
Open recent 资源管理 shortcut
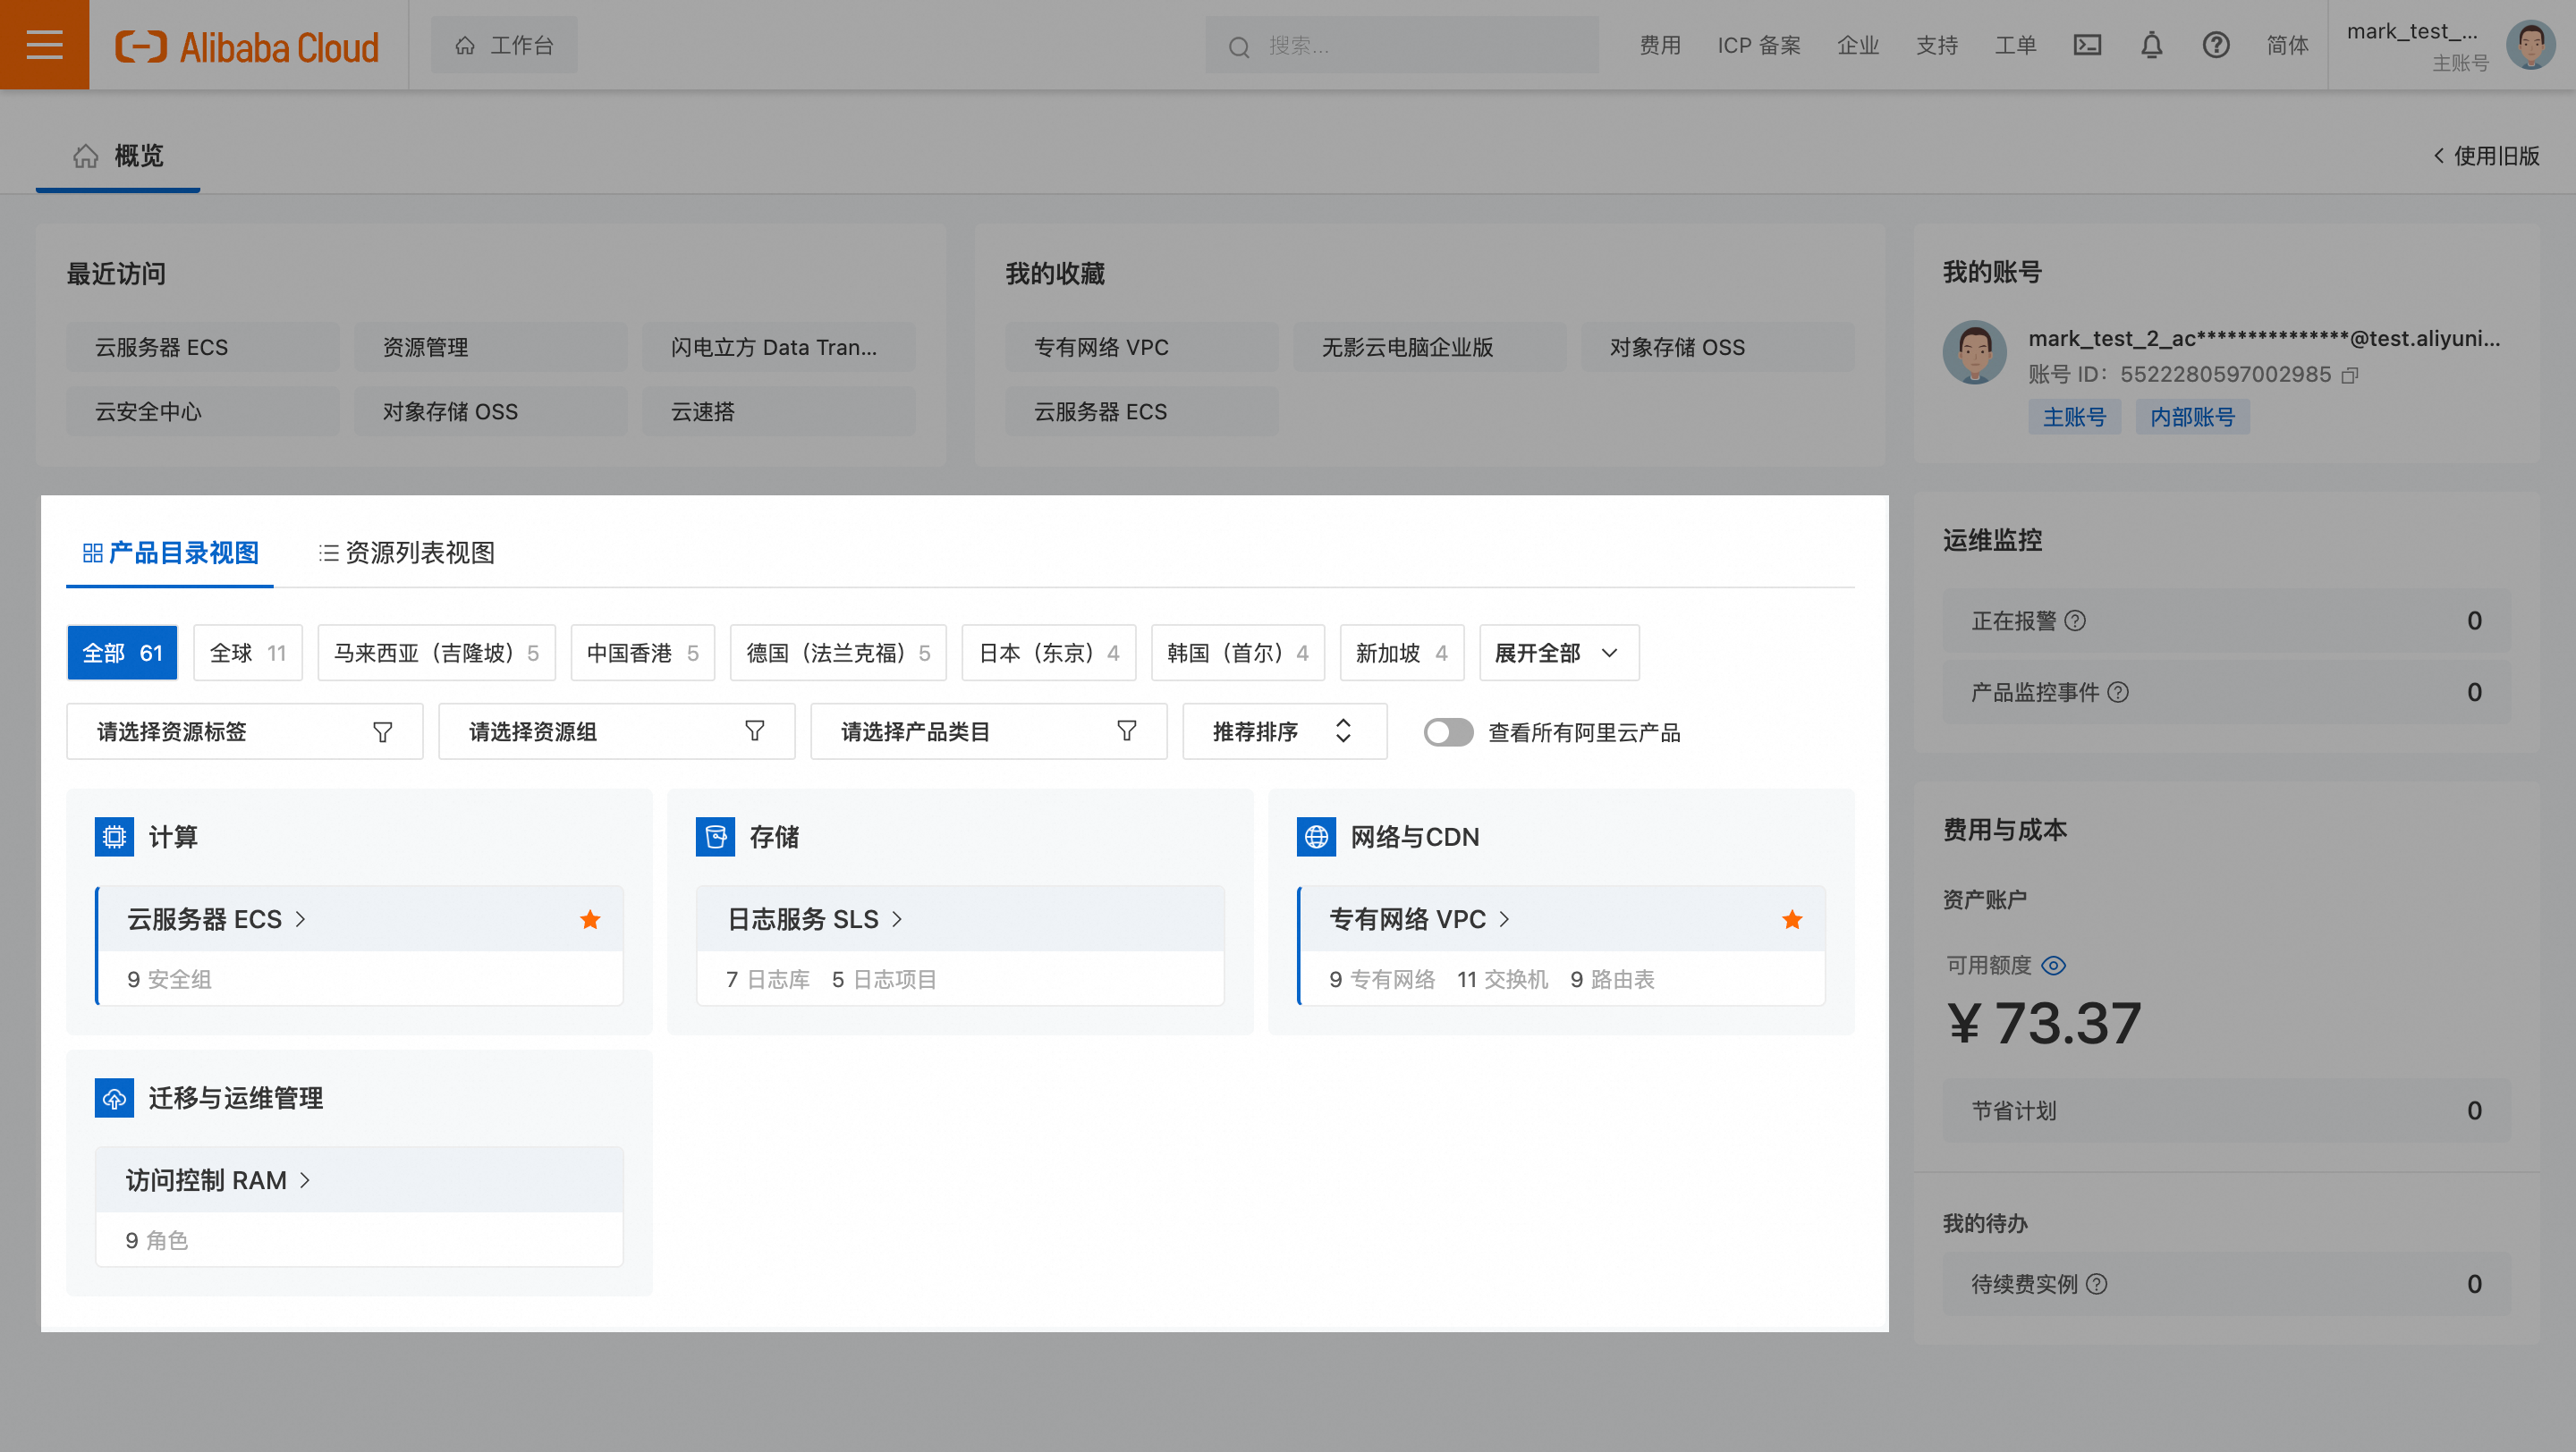pos(491,347)
